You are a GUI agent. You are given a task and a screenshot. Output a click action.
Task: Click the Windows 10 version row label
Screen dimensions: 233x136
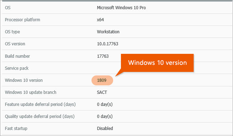tap(24, 80)
